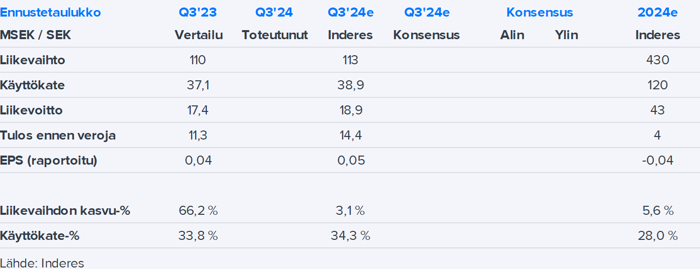The height and width of the screenshot is (269, 700).
Task: Click the Vertailu sub-header
Action: [x=198, y=35]
